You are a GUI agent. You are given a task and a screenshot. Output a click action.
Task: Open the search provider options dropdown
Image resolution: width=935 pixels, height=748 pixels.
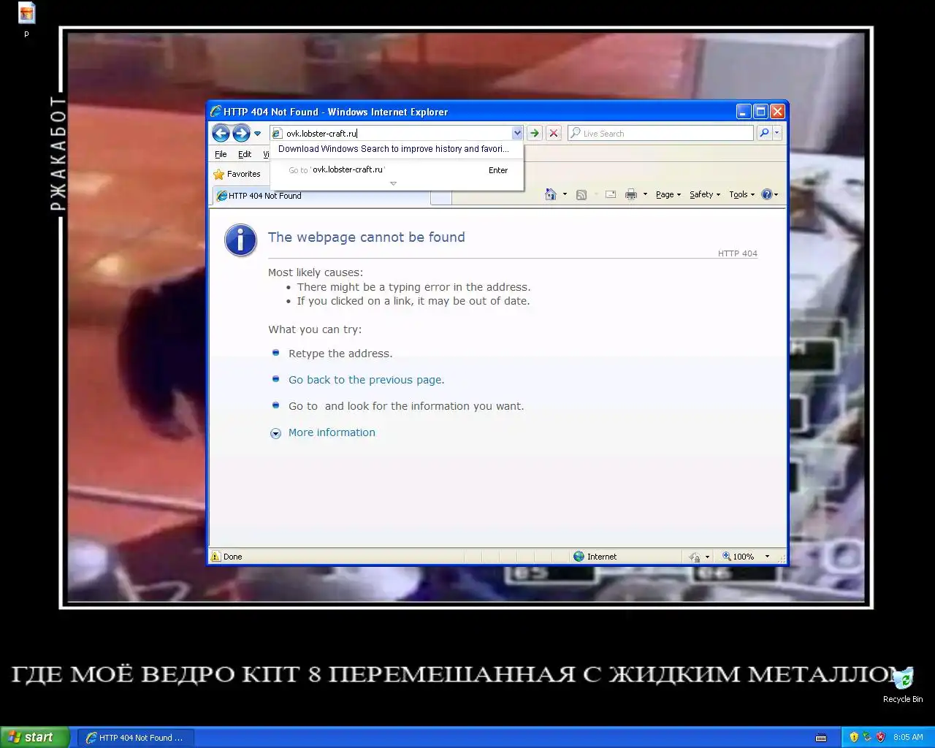777,133
